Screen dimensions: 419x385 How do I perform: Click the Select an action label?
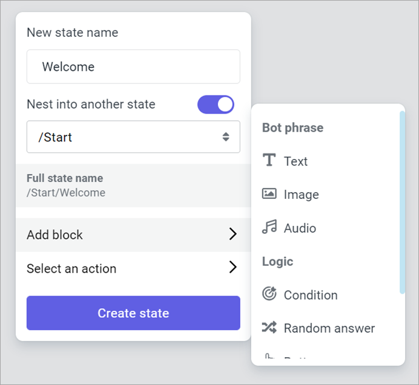[71, 268]
